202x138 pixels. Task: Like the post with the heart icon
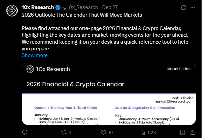pos(103,132)
